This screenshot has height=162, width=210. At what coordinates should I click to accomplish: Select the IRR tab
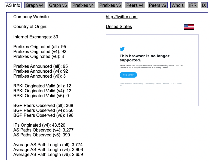point(193,5)
